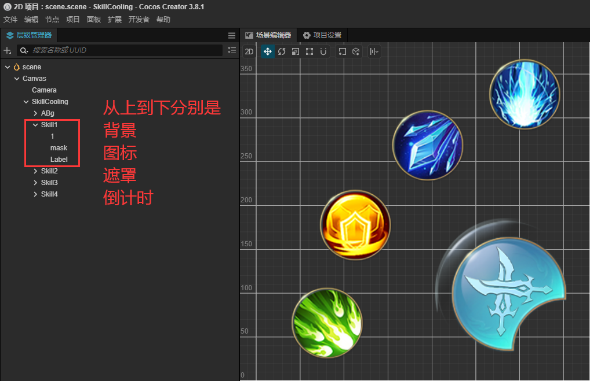Toggle 2D view mode button

[x=249, y=51]
